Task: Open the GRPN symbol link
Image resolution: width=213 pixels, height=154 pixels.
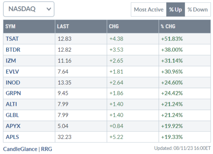Action: 13,93
